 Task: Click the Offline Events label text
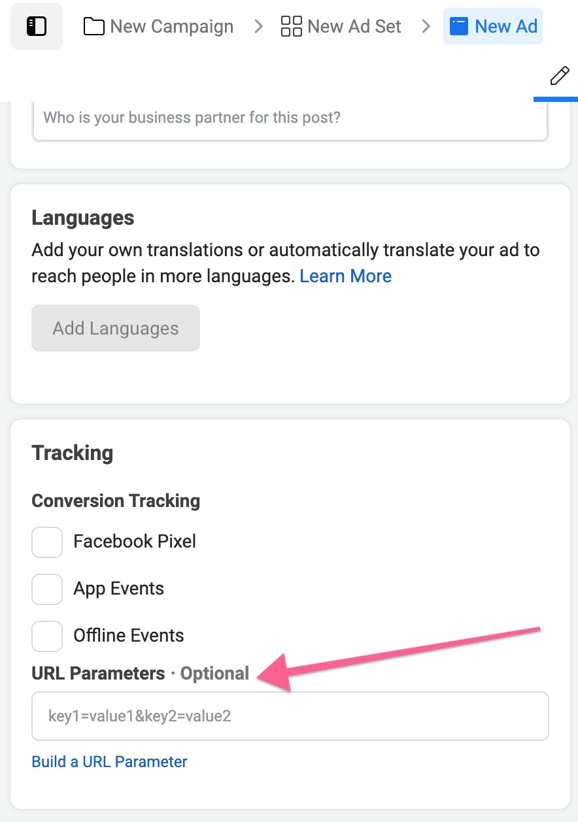[x=129, y=636]
